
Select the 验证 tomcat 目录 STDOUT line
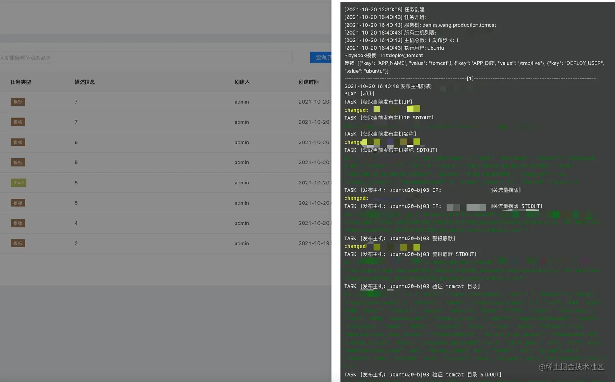coord(423,375)
